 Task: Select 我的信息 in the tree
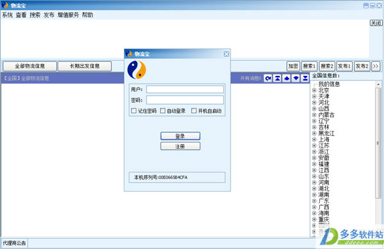pyautogui.click(x=329, y=84)
